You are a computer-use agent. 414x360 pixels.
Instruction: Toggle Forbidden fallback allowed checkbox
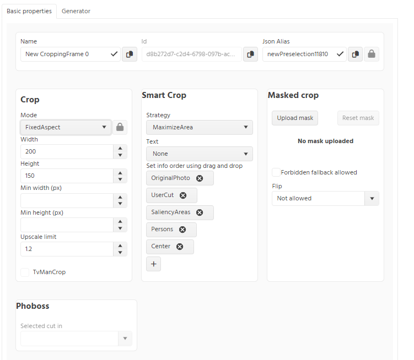tap(276, 172)
